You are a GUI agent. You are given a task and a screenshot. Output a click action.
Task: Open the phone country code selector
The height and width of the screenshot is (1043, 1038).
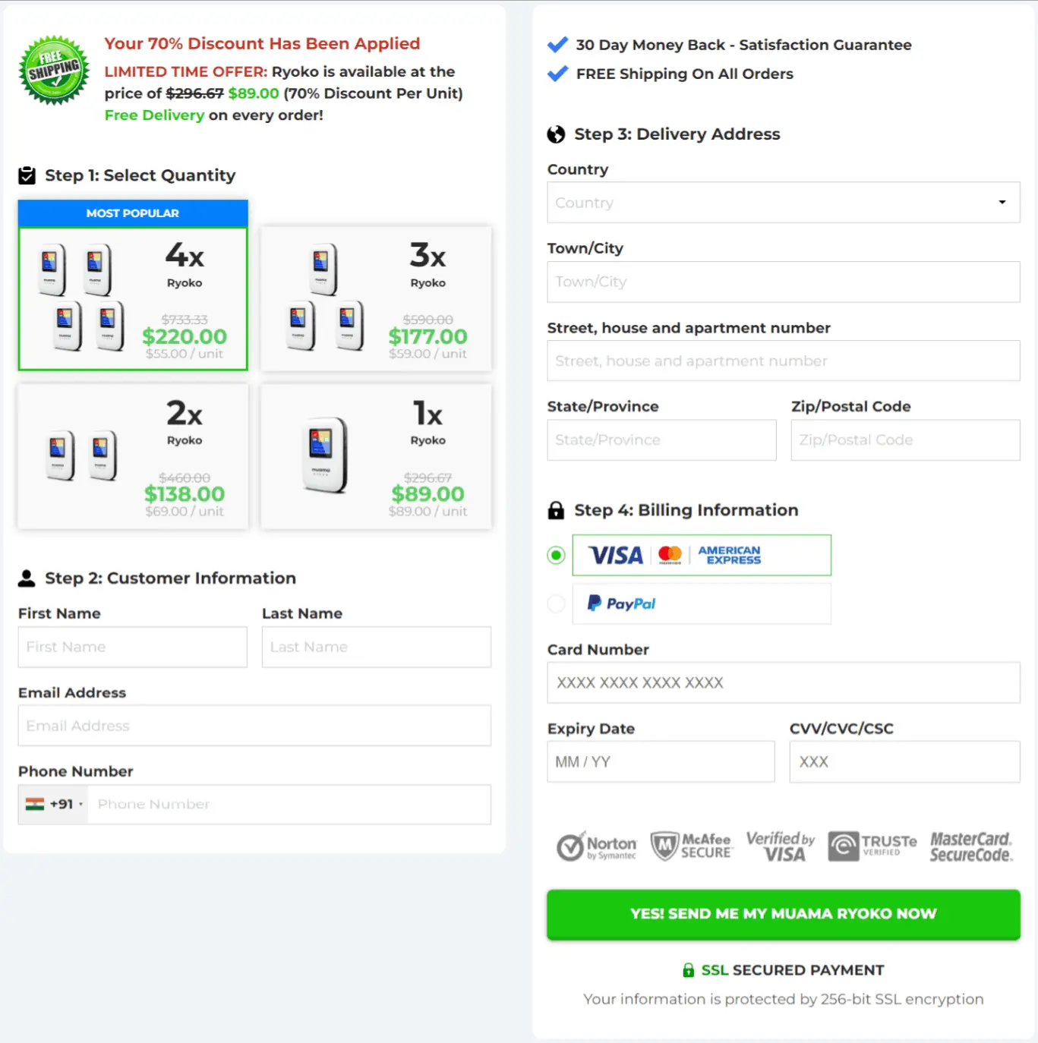(x=52, y=804)
